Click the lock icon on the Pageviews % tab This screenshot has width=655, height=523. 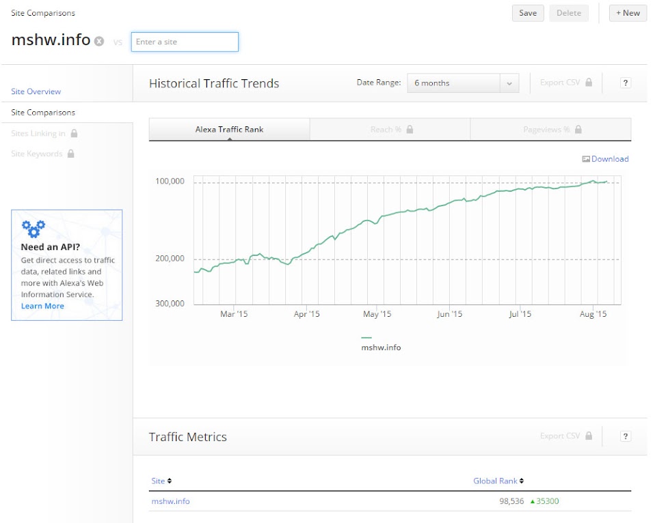pyautogui.click(x=578, y=129)
